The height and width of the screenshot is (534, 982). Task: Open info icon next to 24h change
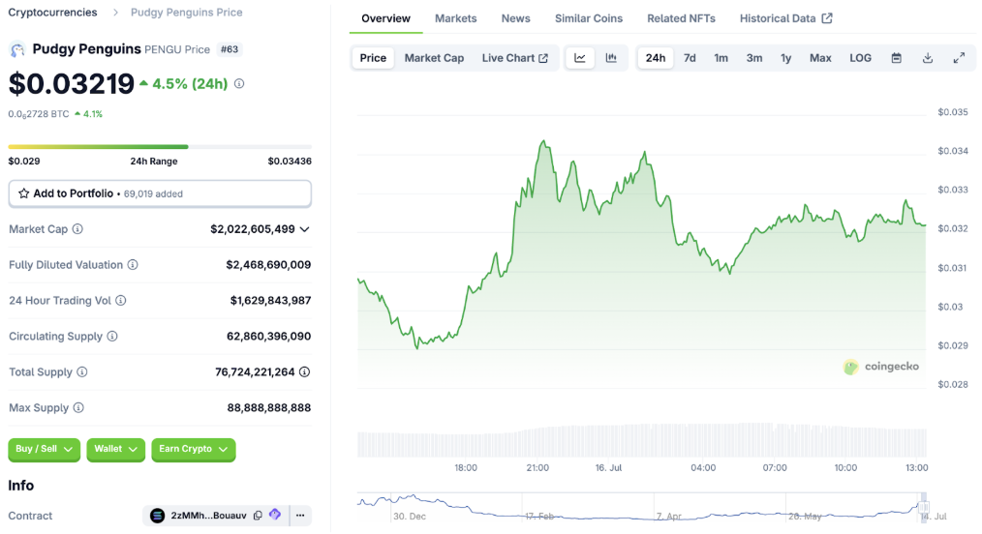tap(239, 84)
